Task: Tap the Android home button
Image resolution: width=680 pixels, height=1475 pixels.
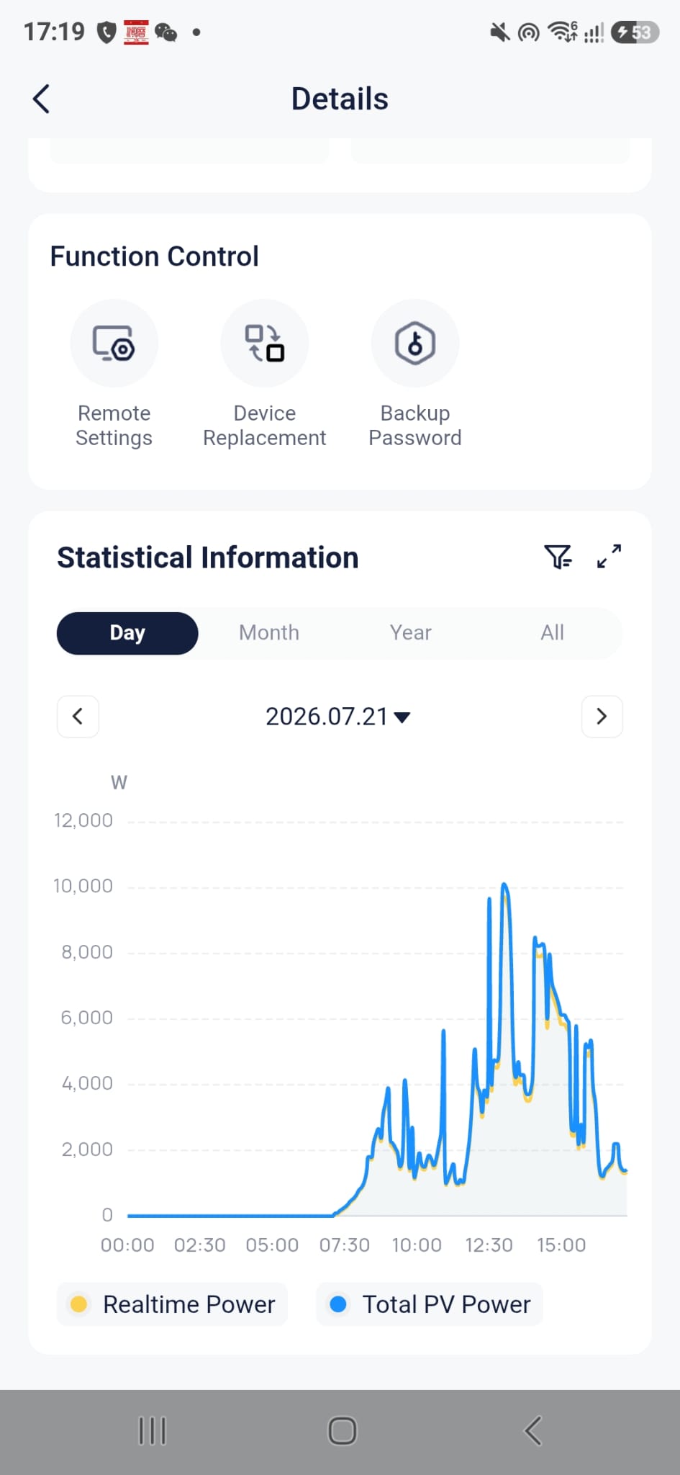Action: (x=343, y=1431)
